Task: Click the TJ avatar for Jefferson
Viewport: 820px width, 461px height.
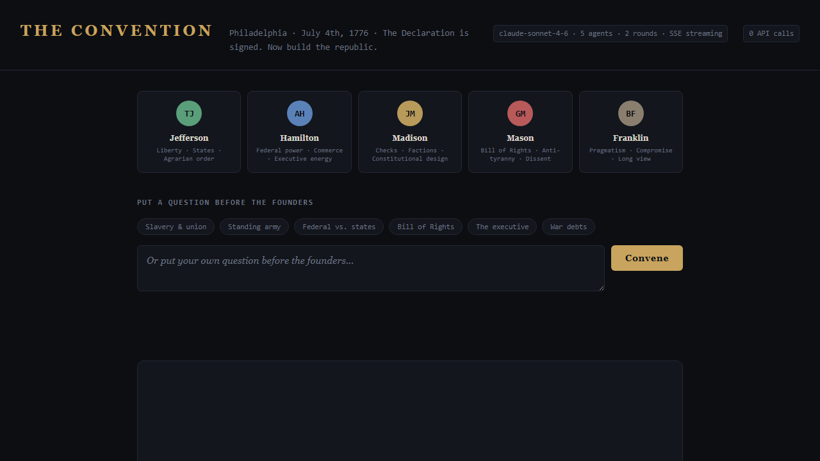Action: 189,113
